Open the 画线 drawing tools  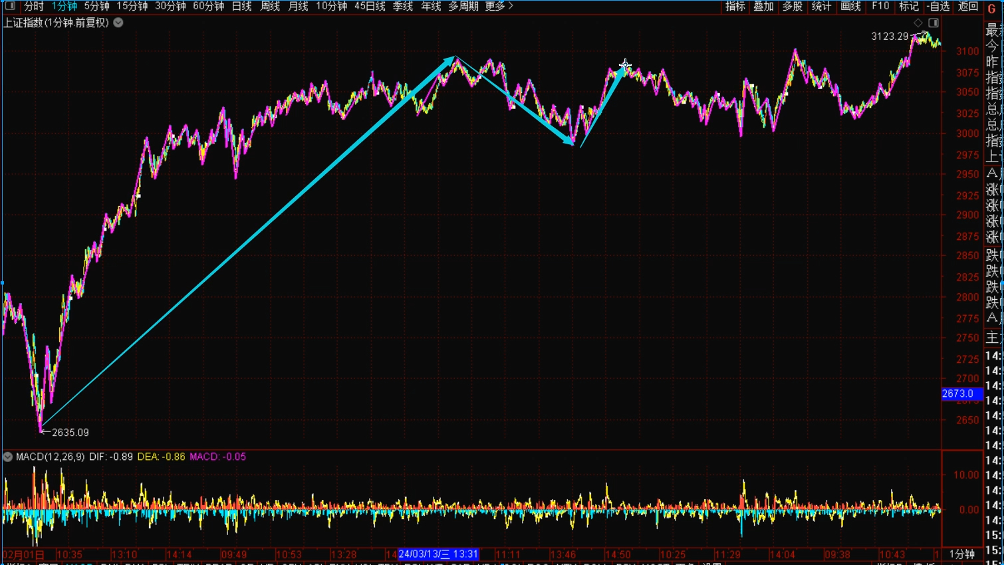tap(851, 6)
